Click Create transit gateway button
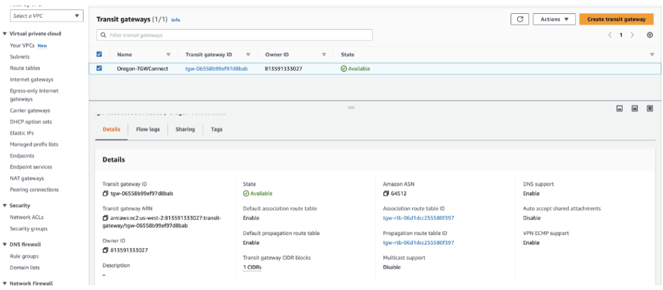This screenshot has width=663, height=290. [x=616, y=19]
